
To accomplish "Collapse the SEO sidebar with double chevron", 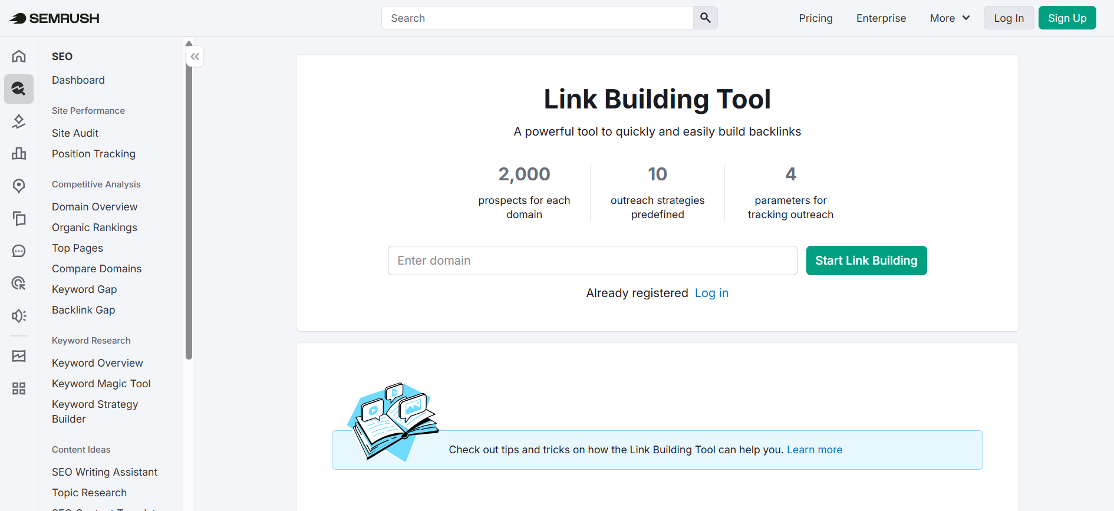I will click(195, 57).
